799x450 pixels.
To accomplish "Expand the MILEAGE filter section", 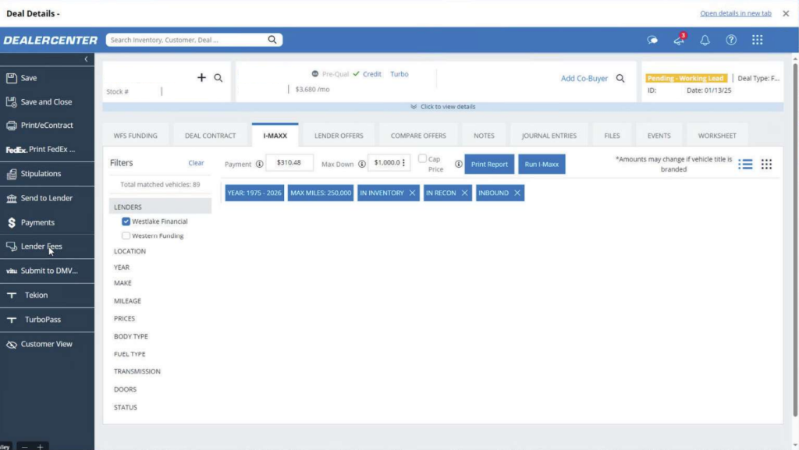I will point(127,301).
